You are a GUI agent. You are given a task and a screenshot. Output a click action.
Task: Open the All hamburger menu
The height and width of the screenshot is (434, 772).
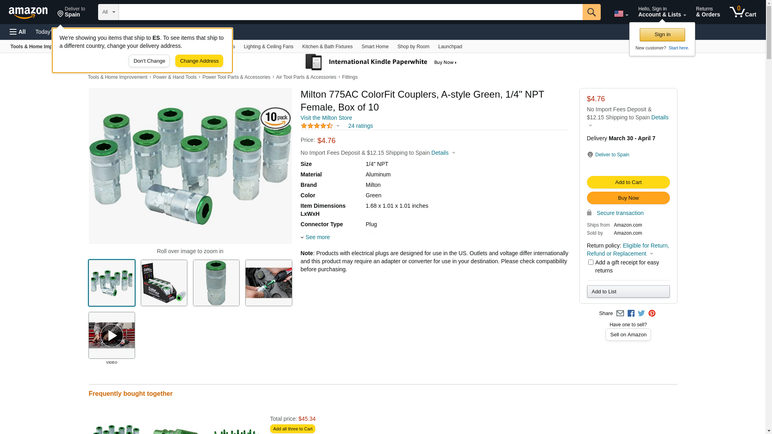(x=18, y=32)
